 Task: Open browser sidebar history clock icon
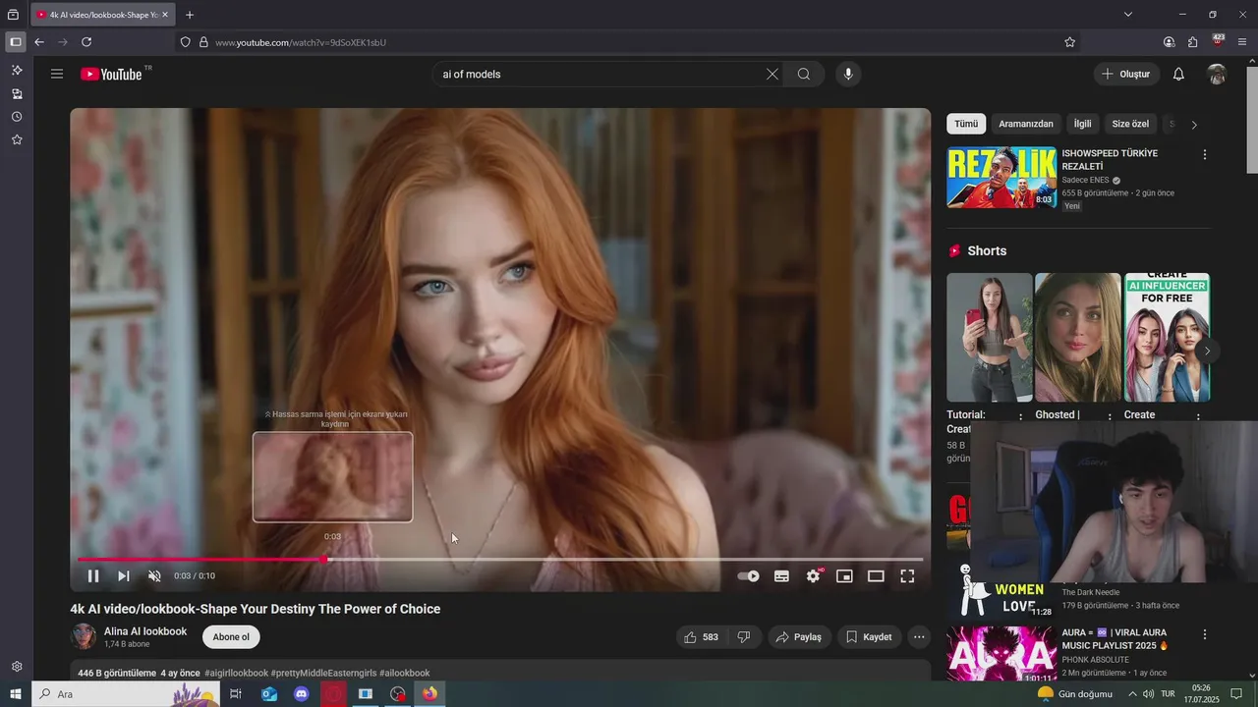coord(17,117)
